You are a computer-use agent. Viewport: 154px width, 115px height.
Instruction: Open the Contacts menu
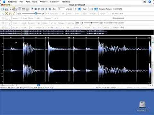[55, 2]
